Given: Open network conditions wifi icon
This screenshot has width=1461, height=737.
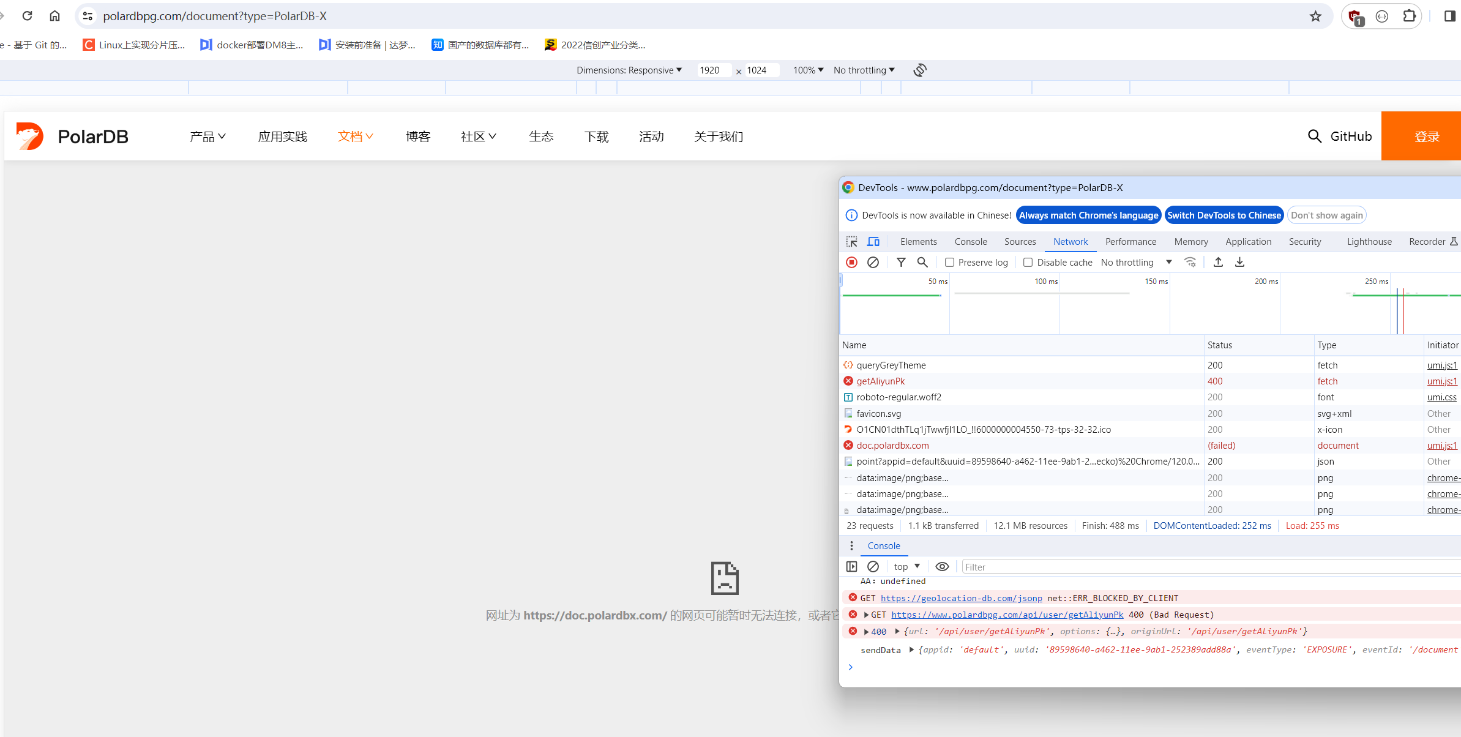Looking at the screenshot, I should click(x=1190, y=262).
